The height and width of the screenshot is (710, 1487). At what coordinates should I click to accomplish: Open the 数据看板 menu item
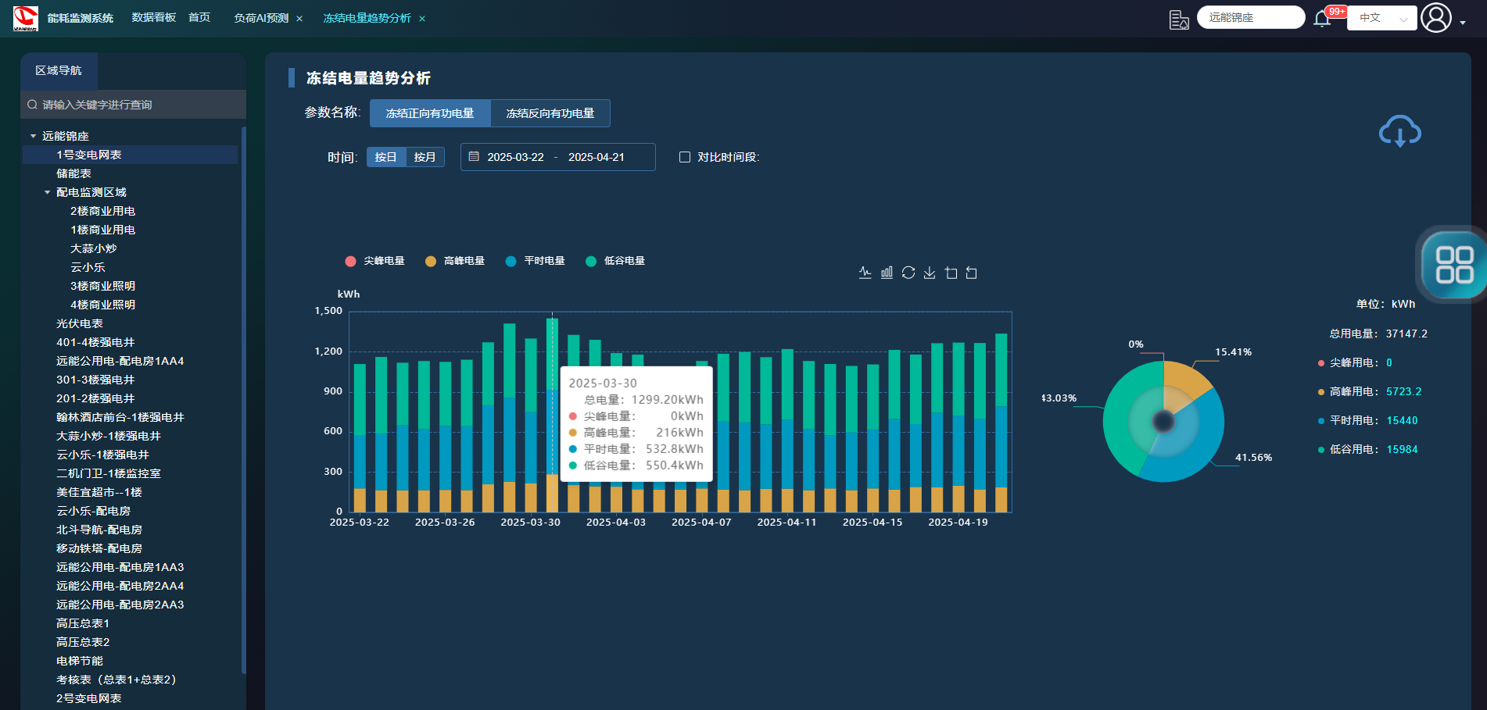(x=153, y=17)
